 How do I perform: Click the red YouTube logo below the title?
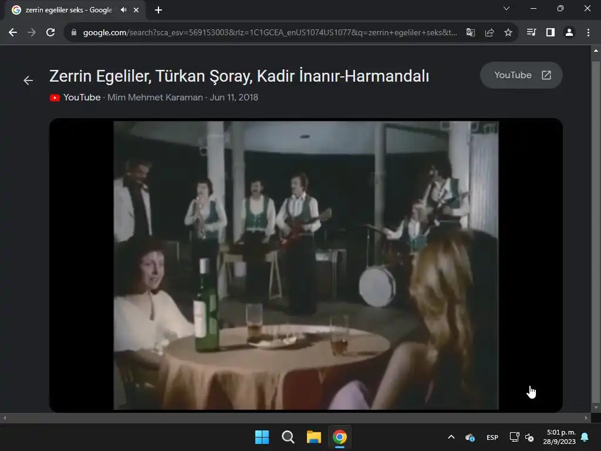coord(55,98)
